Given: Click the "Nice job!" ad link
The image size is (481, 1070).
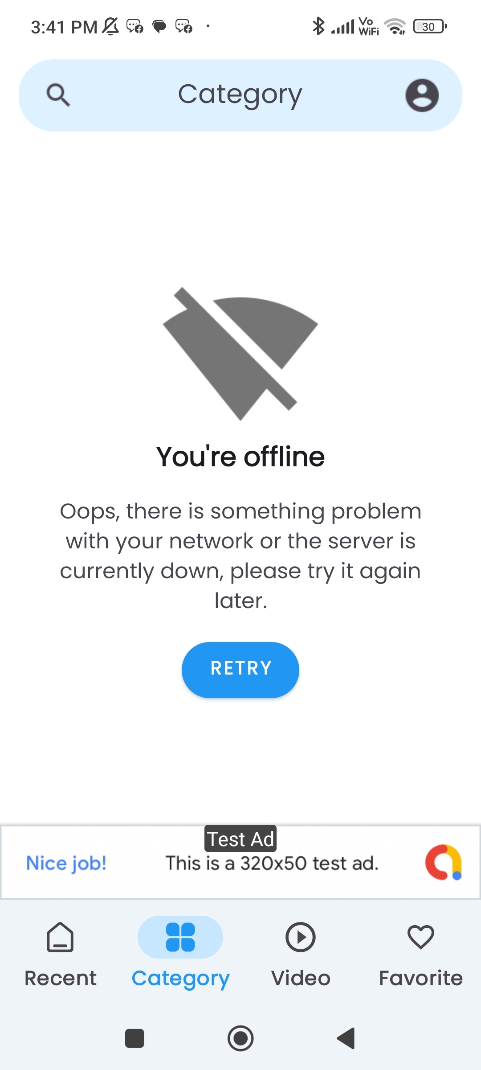Looking at the screenshot, I should (x=66, y=863).
